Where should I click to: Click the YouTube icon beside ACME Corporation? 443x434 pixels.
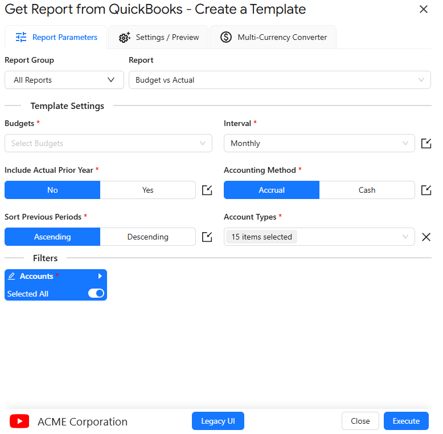[19, 421]
